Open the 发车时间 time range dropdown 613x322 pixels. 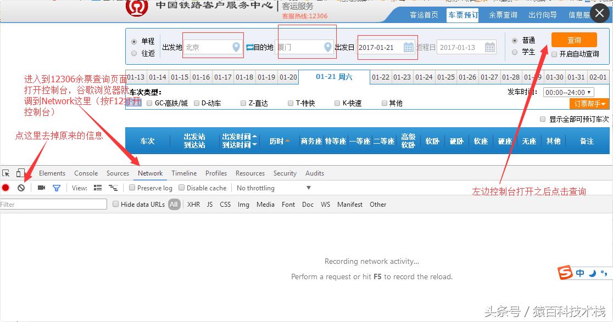coord(568,92)
